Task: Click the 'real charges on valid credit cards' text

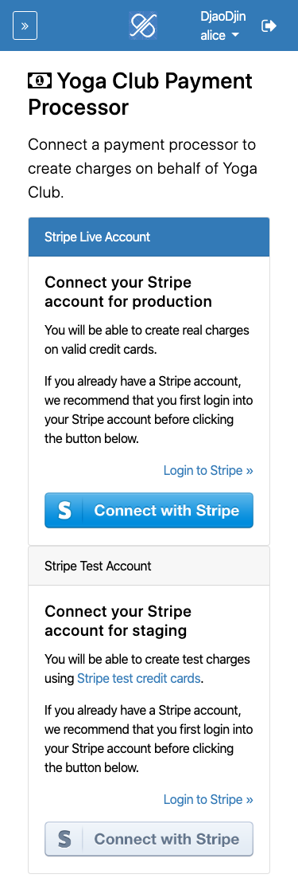Action: tap(147, 340)
